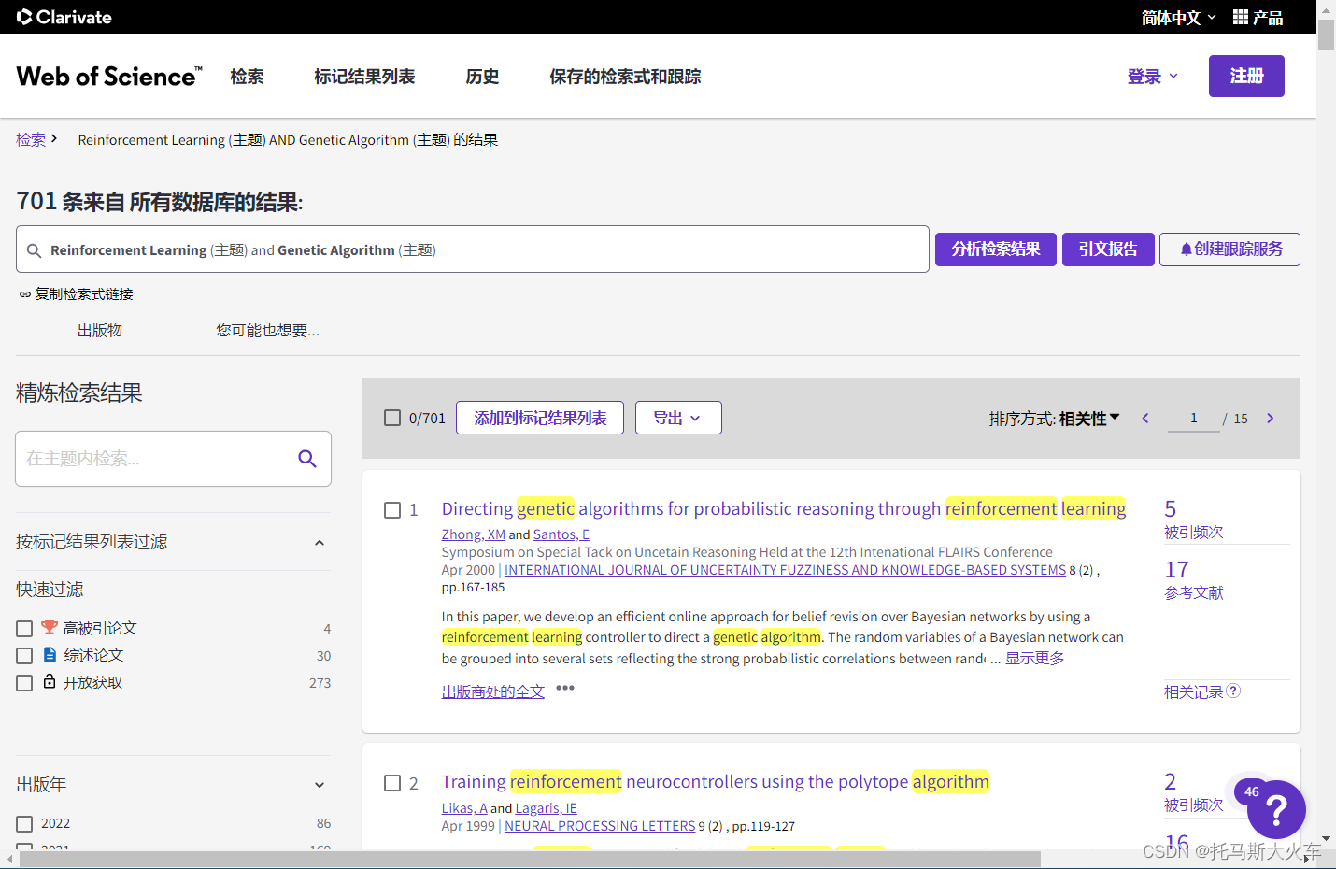Image resolution: width=1336 pixels, height=869 pixels.
Task: Click the page number input field
Action: (x=1194, y=419)
